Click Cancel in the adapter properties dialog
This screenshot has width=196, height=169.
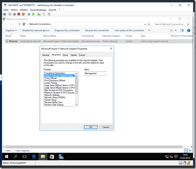[106, 127]
